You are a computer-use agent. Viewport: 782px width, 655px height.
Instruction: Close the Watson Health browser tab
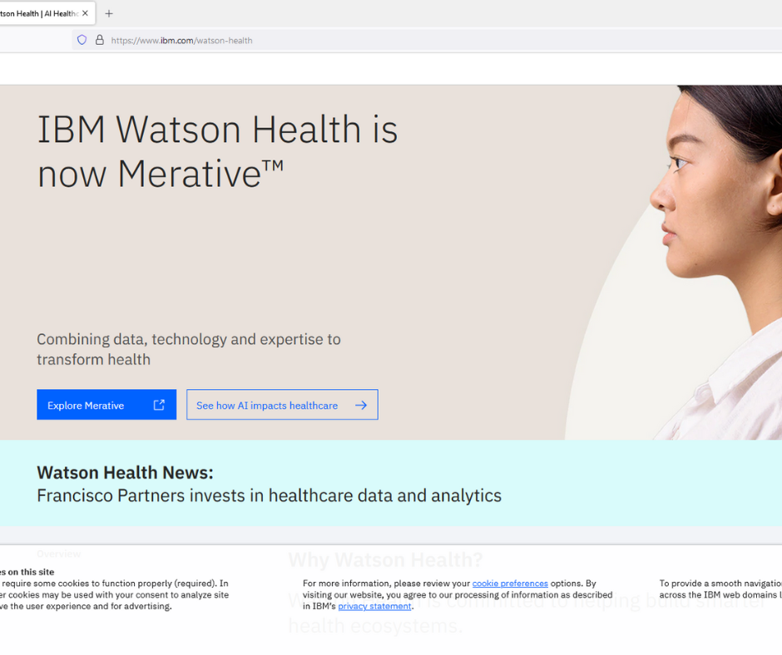86,13
